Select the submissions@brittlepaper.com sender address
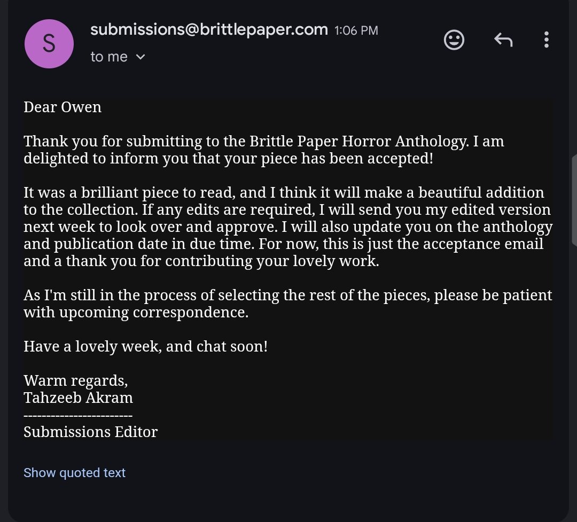 click(209, 29)
